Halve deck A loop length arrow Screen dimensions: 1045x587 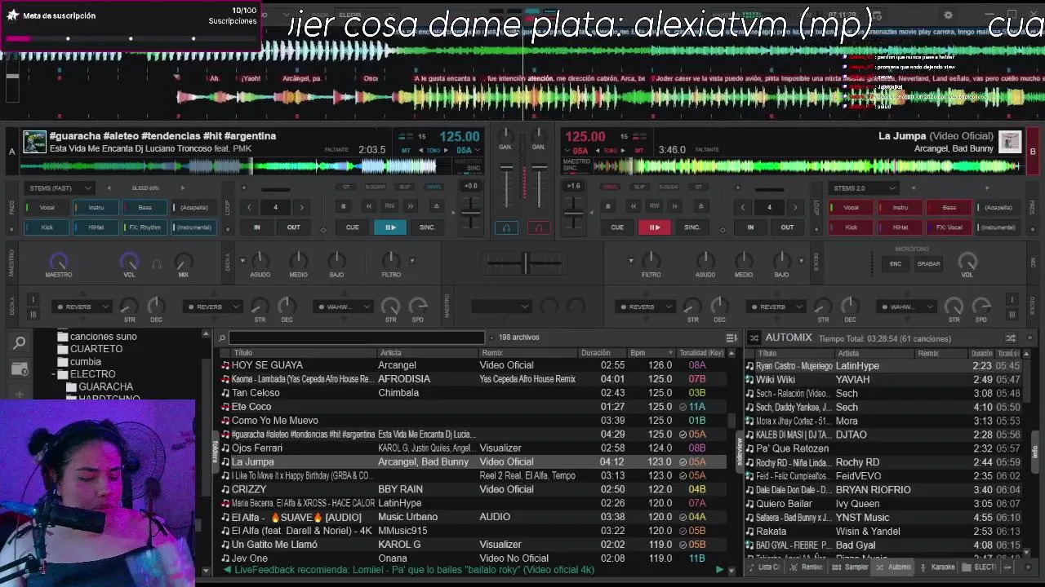click(250, 207)
